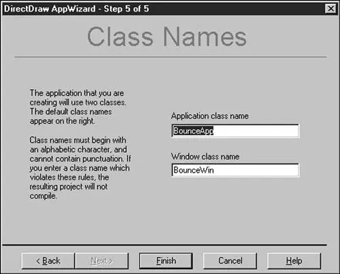This screenshot has width=340, height=274.
Task: Cancel the AppWizard dialog
Action: (230, 261)
